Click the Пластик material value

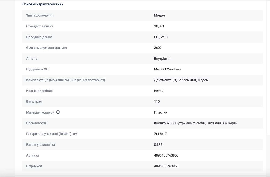point(161,112)
